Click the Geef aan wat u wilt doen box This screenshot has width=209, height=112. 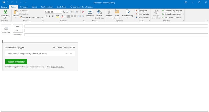tap(82, 7)
